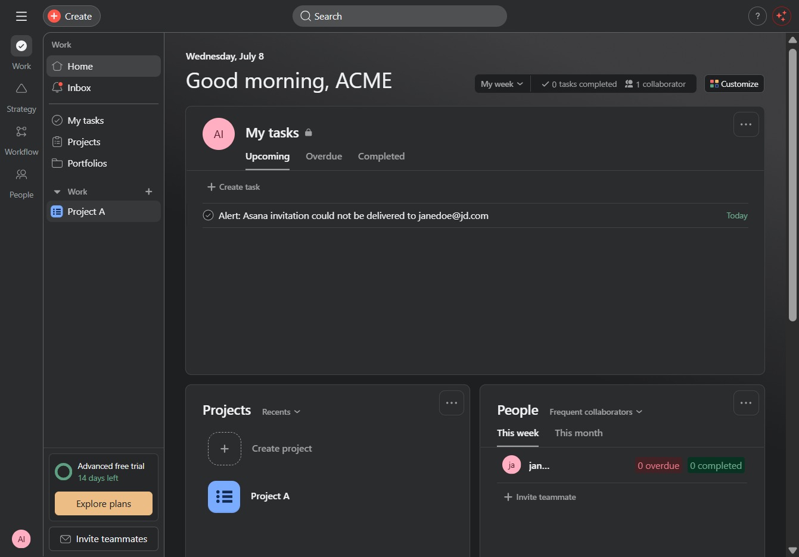Click the 1 collaborator indicator
Screen dimensions: 799x557
[655, 84]
